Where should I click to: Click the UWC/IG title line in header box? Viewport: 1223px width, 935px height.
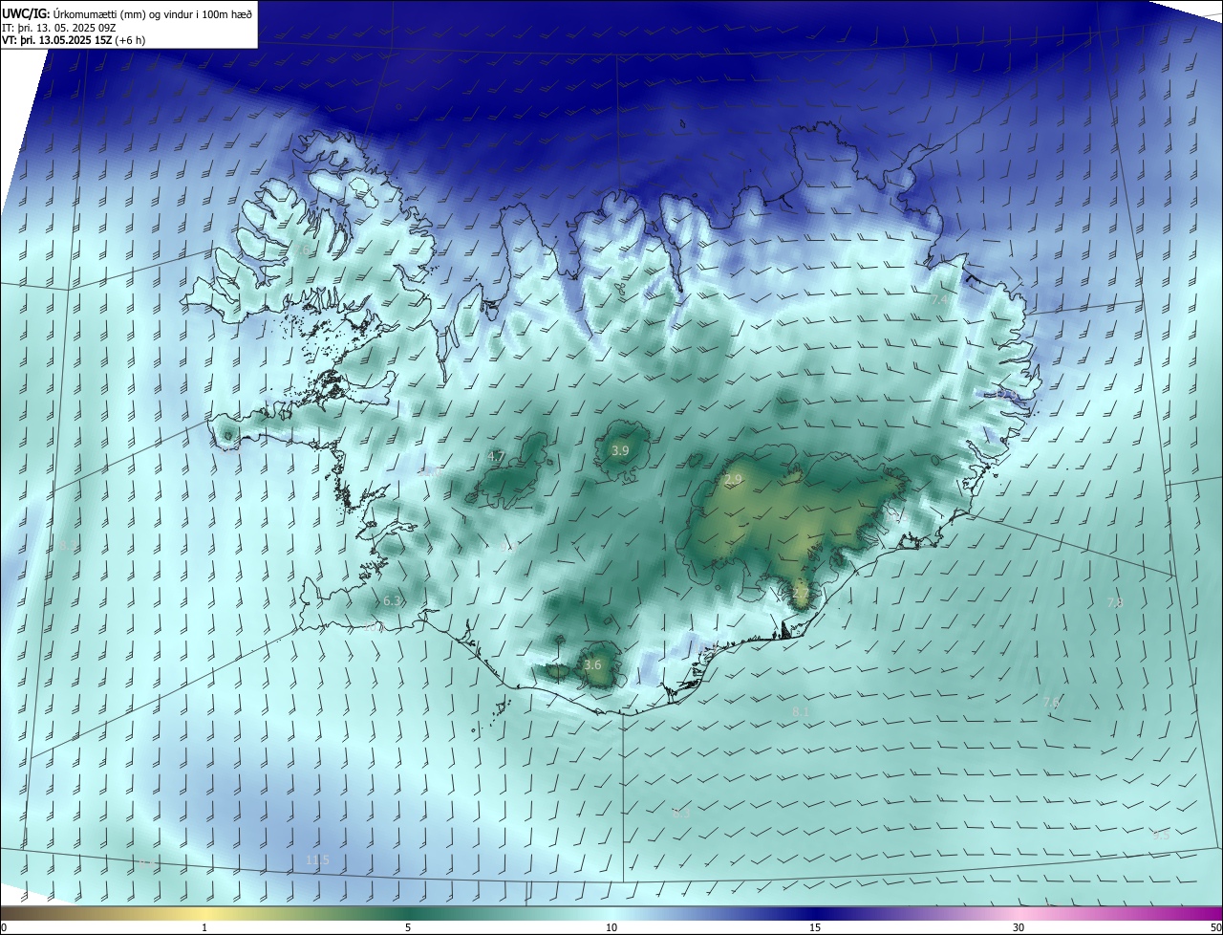128,13
